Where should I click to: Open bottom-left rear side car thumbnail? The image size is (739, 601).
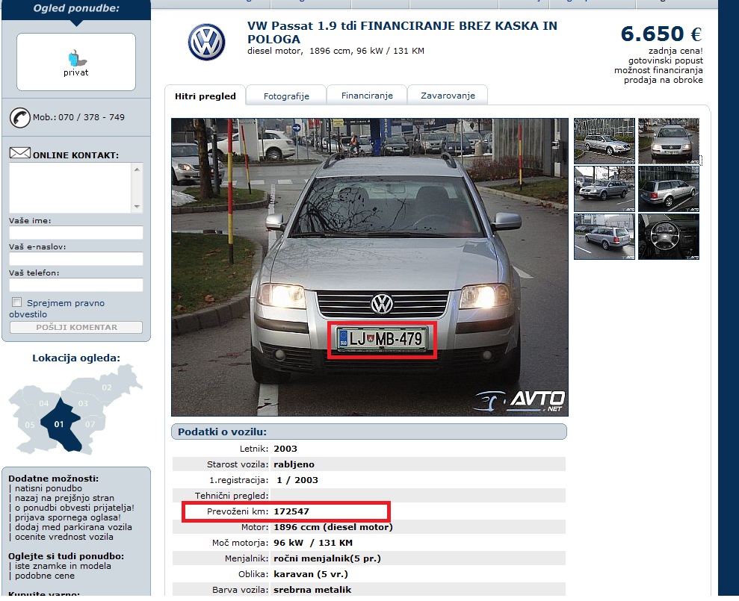click(605, 237)
